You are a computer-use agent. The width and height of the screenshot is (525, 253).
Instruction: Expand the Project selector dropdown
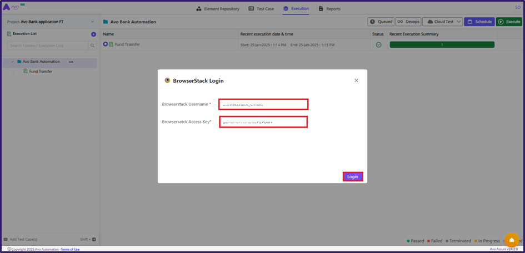[92, 22]
